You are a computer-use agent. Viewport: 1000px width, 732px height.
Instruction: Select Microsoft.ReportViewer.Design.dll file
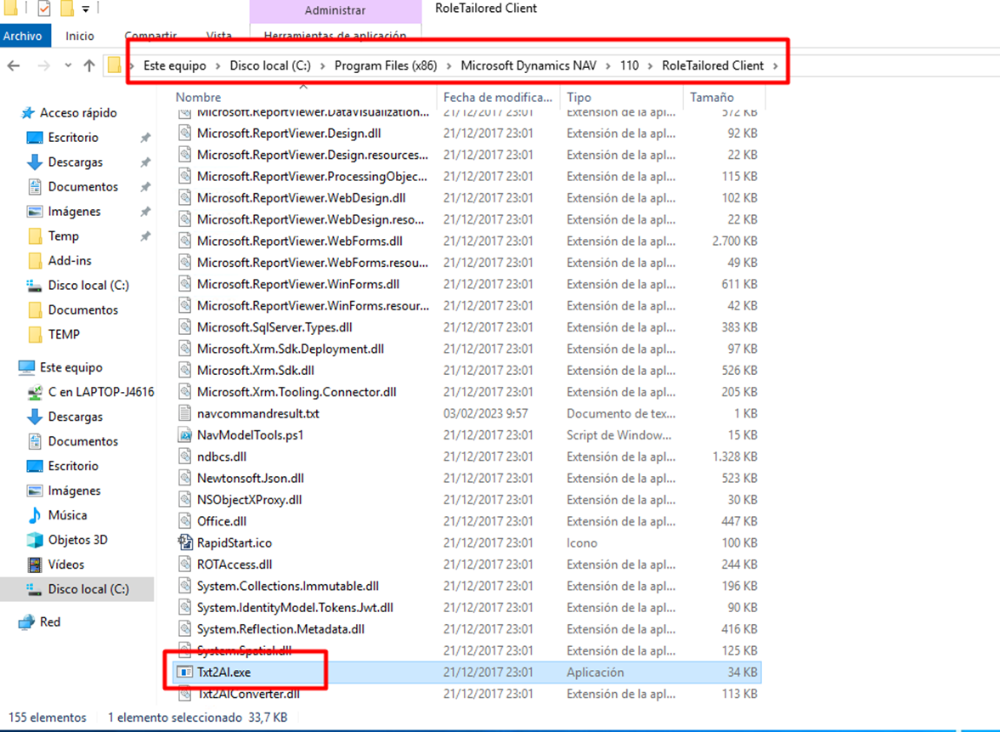(289, 133)
